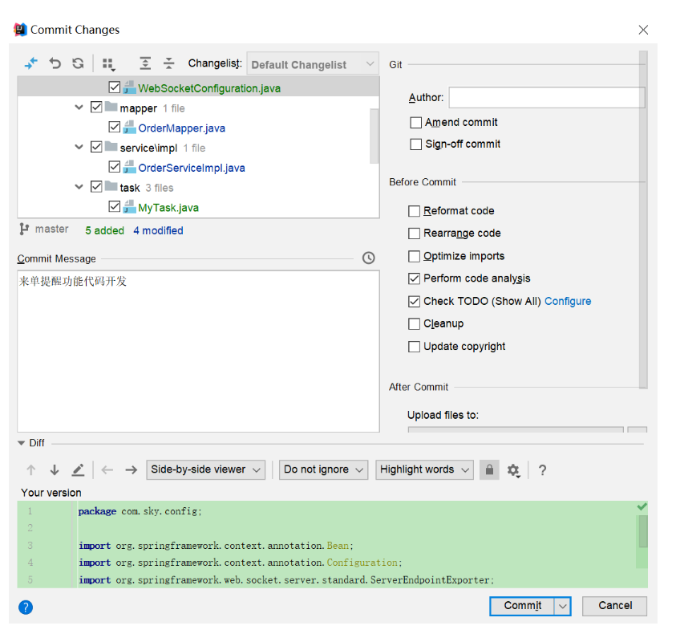The image size is (676, 638).
Task: Open diff settings gear icon
Action: pyautogui.click(x=513, y=470)
